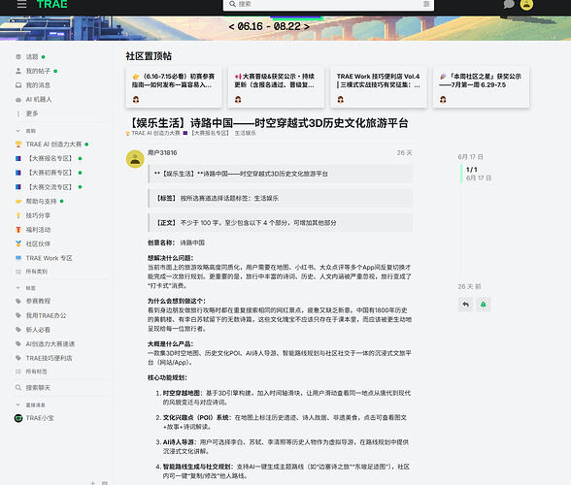The height and width of the screenshot is (485, 571).
Task: Open 帮助与支持 category
Action: (41, 201)
